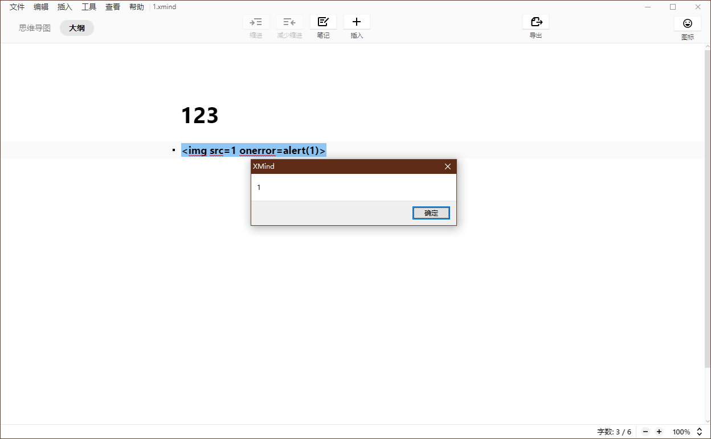Open the Help (帮助) menu
Screen dimensions: 711x439
tap(137, 7)
